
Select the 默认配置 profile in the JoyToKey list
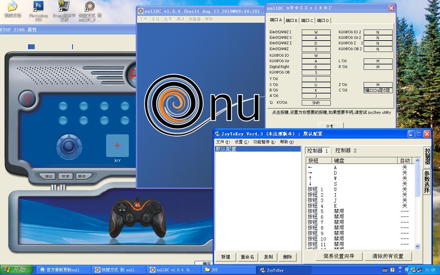tap(258, 149)
